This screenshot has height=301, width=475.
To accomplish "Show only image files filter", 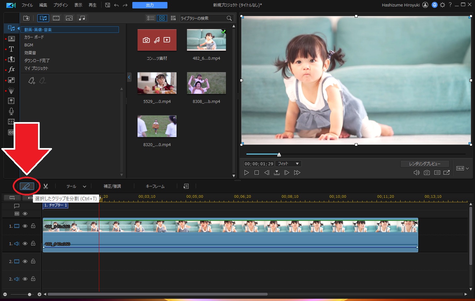I will [x=69, y=18].
